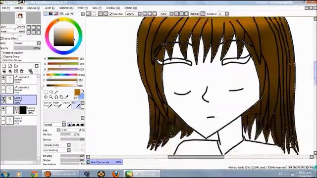Open Firefox from the taskbar
317x178 pixels.
pos(115,174)
